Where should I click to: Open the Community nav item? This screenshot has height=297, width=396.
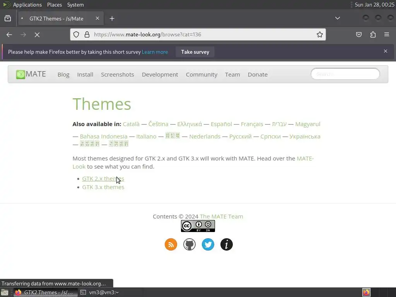coord(201,75)
